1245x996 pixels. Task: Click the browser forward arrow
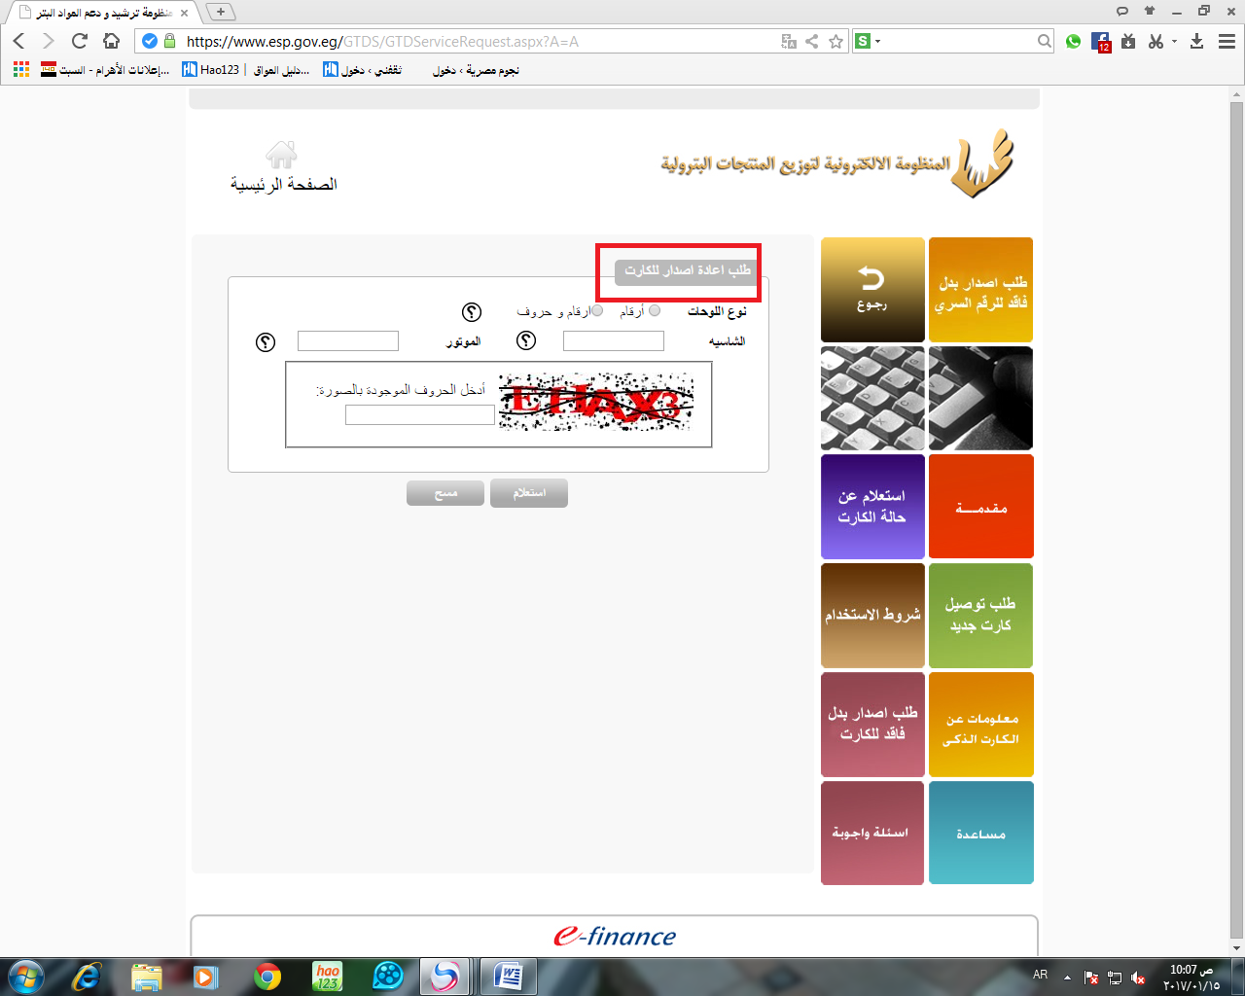(x=49, y=41)
